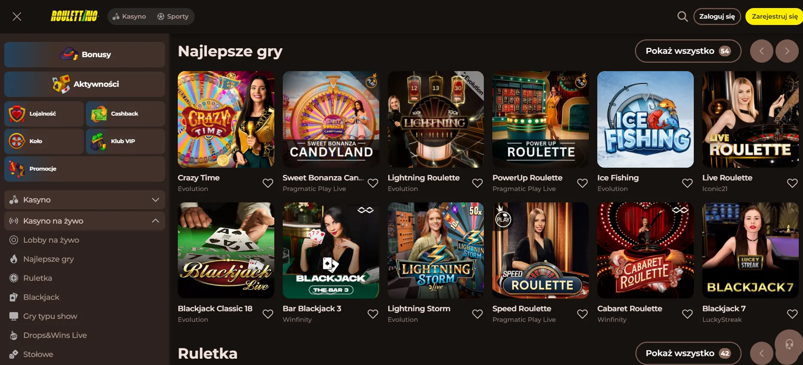Toggle favorite heart for Lightning Roulette
The width and height of the screenshot is (803, 365).
[x=477, y=183]
